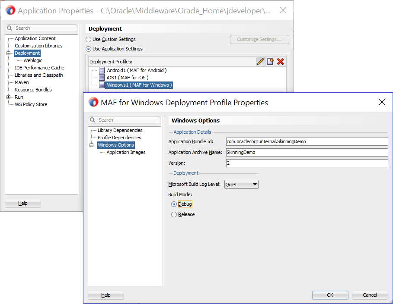Click the Android1 profile document icon

(102, 70)
